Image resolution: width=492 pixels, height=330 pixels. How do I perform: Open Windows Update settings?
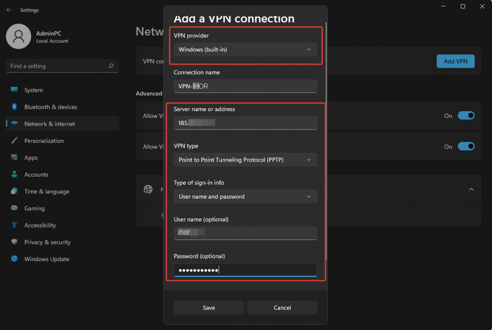pyautogui.click(x=46, y=259)
